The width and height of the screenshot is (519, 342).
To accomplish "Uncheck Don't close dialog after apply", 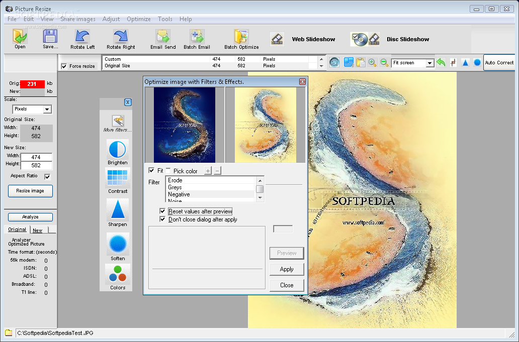I will click(x=162, y=219).
